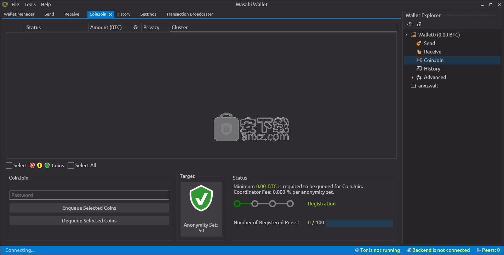The image size is (504, 255).
Task: Select Advanced in the Wallet Explorer tree
Action: pyautogui.click(x=435, y=77)
